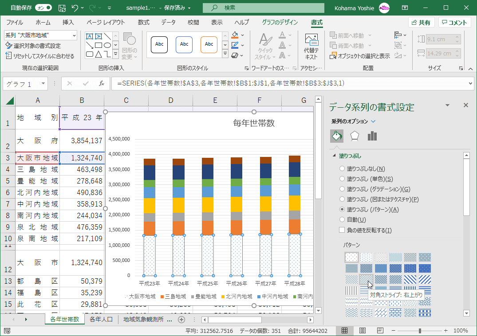Click the 共有 share button
Viewport: 477px width, 336px height.
(x=421, y=23)
